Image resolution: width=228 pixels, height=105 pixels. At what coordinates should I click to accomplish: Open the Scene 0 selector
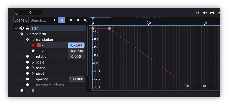coord(21,20)
